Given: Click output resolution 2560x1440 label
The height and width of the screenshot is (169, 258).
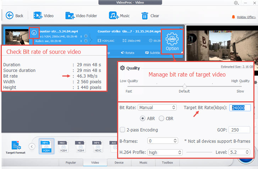Looking at the screenshot, I should click(x=132, y=40).
